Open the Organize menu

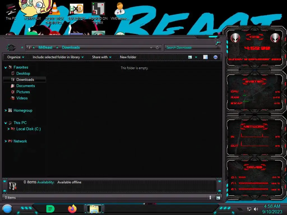tap(16, 57)
